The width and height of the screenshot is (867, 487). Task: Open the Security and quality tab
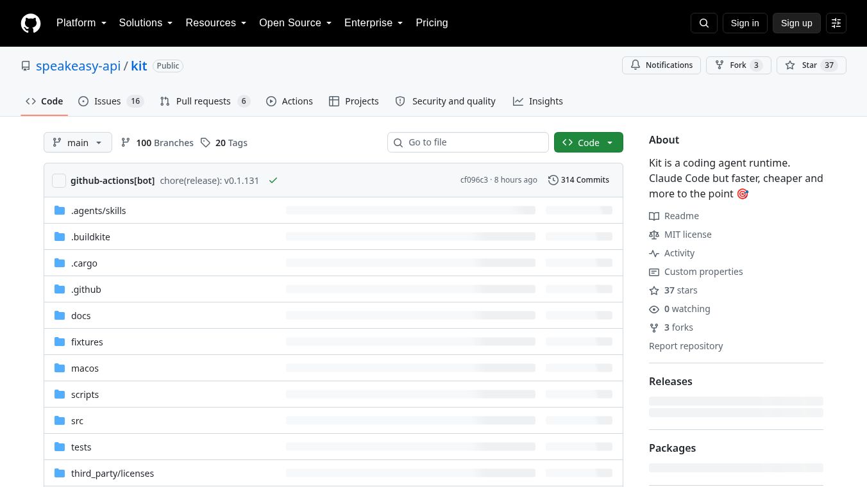coord(446,101)
